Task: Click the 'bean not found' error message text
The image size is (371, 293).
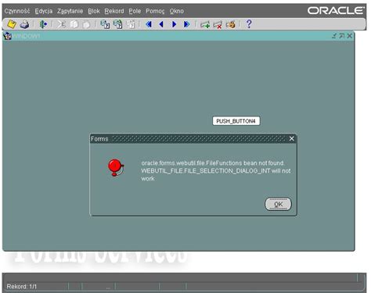Action: [216, 171]
